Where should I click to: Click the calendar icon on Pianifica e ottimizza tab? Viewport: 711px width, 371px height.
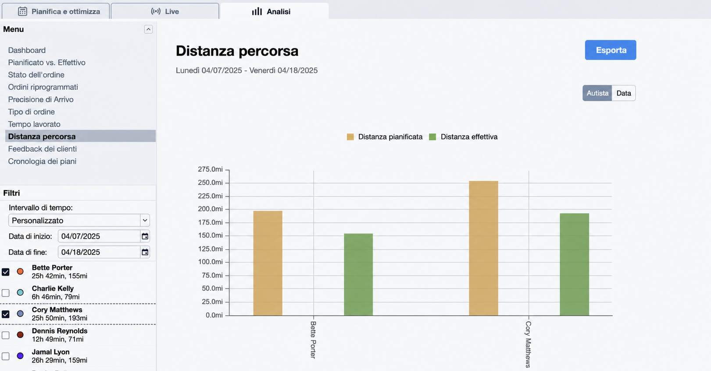coord(22,11)
